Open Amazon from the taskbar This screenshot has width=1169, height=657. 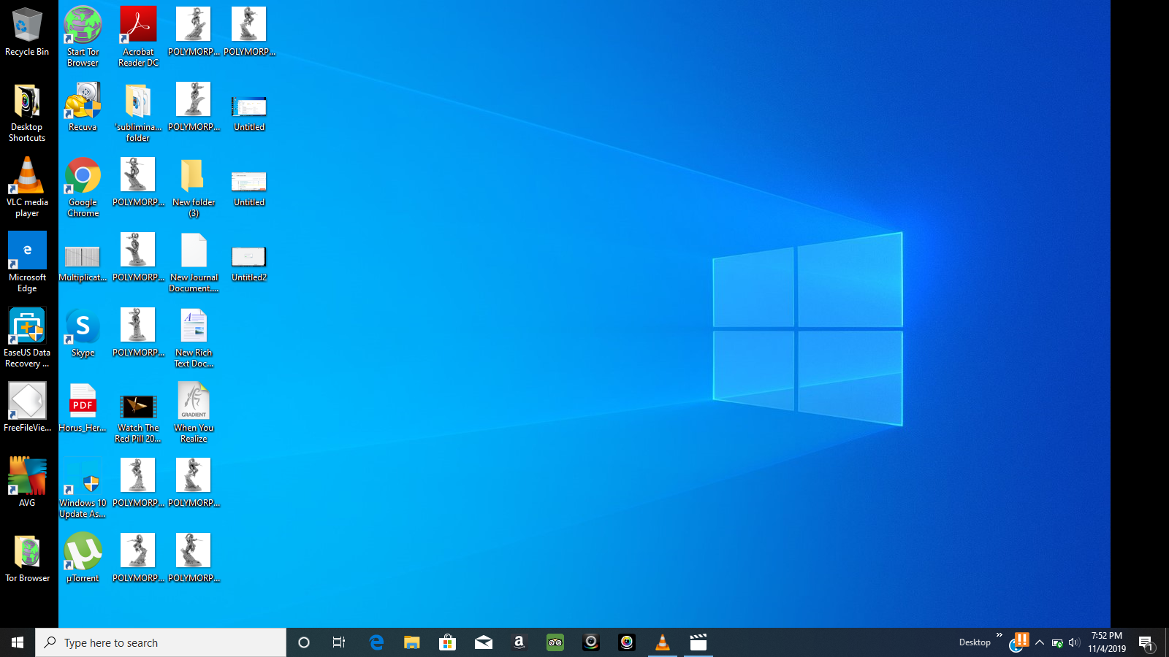point(519,642)
